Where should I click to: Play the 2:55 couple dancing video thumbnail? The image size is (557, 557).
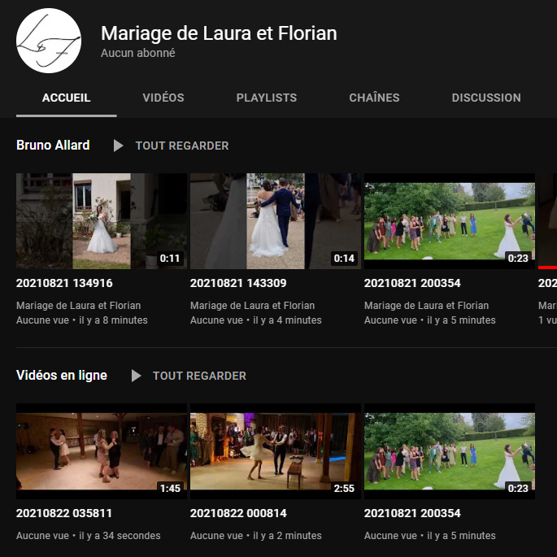coord(276,450)
